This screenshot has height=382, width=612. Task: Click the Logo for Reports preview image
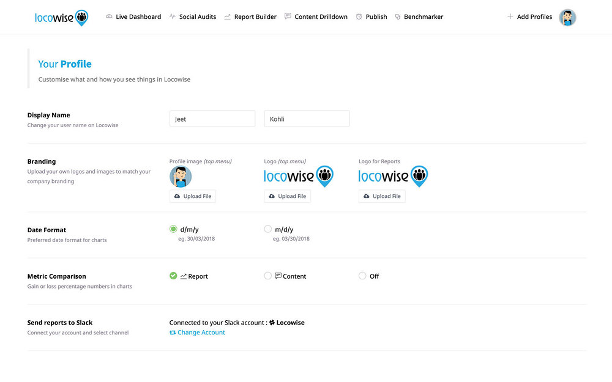click(394, 176)
